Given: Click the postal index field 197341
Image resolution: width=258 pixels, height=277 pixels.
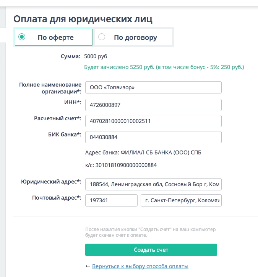Looking at the screenshot, I should coord(111,200).
